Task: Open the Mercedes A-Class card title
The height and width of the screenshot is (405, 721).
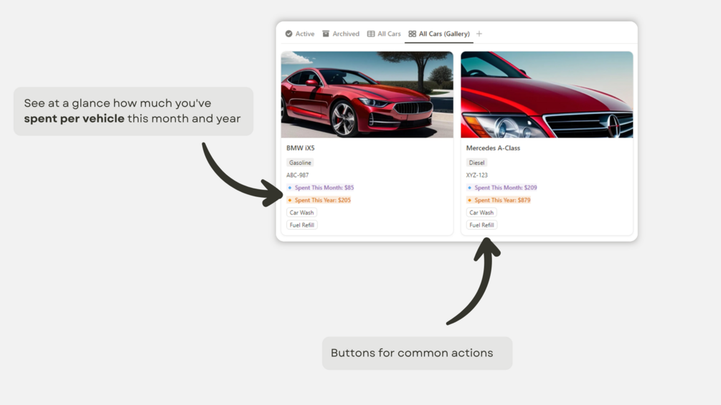Action: point(493,148)
